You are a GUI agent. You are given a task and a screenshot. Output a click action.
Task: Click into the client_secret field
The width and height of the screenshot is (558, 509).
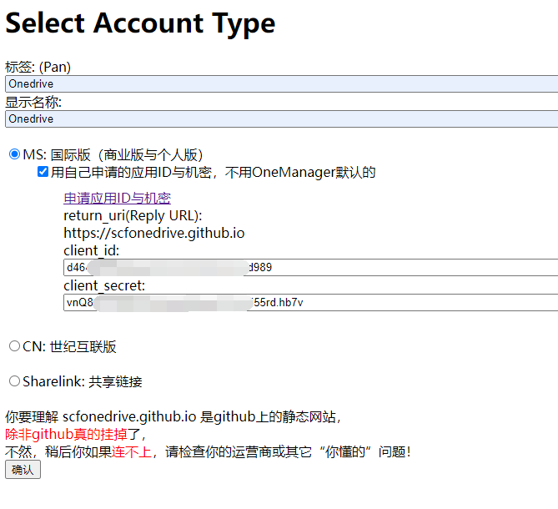click(x=310, y=302)
